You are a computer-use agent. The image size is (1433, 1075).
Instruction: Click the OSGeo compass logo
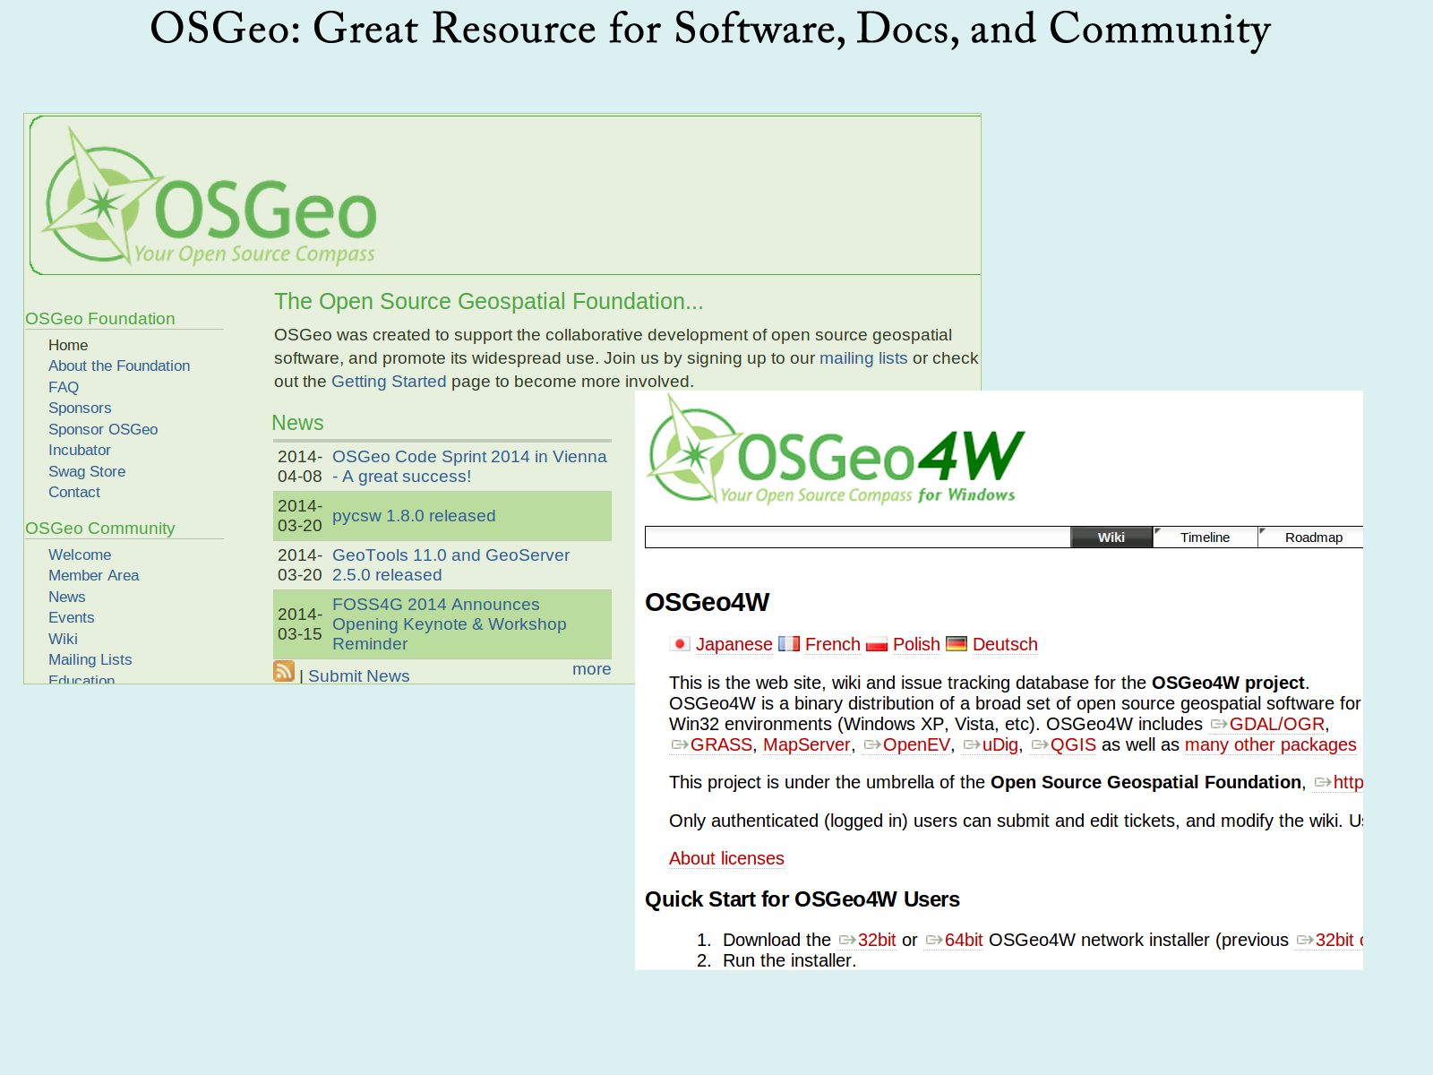coord(210,197)
